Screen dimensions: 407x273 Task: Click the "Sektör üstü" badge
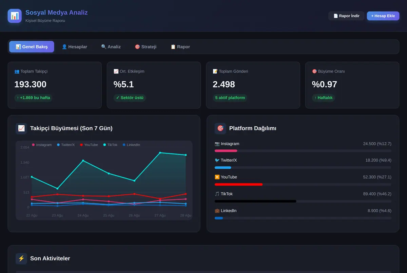pos(130,98)
